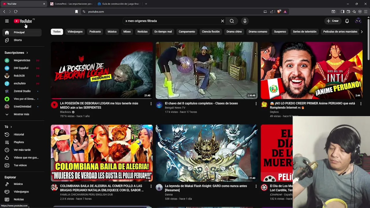370x208 pixels.
Task: Play the El chavo del 8 thumbnail
Action: pyautogui.click(x=206, y=70)
